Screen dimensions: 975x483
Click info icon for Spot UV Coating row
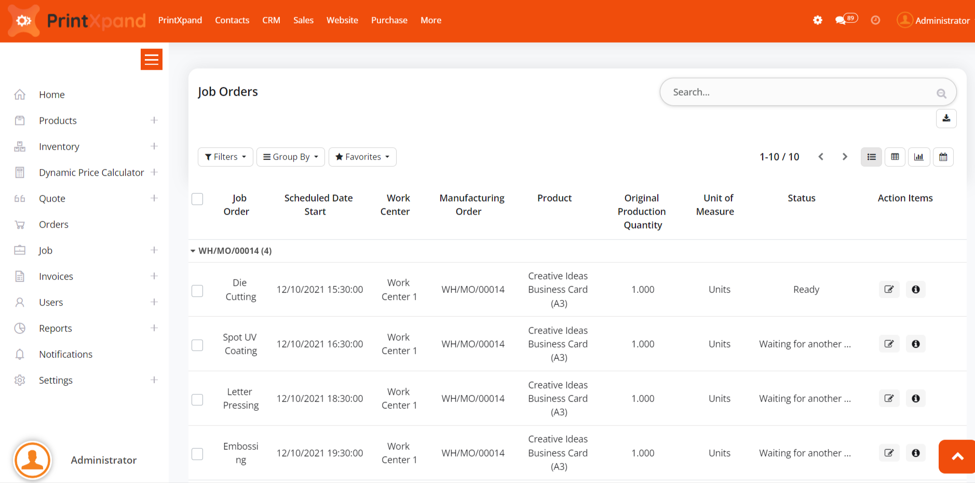(915, 344)
